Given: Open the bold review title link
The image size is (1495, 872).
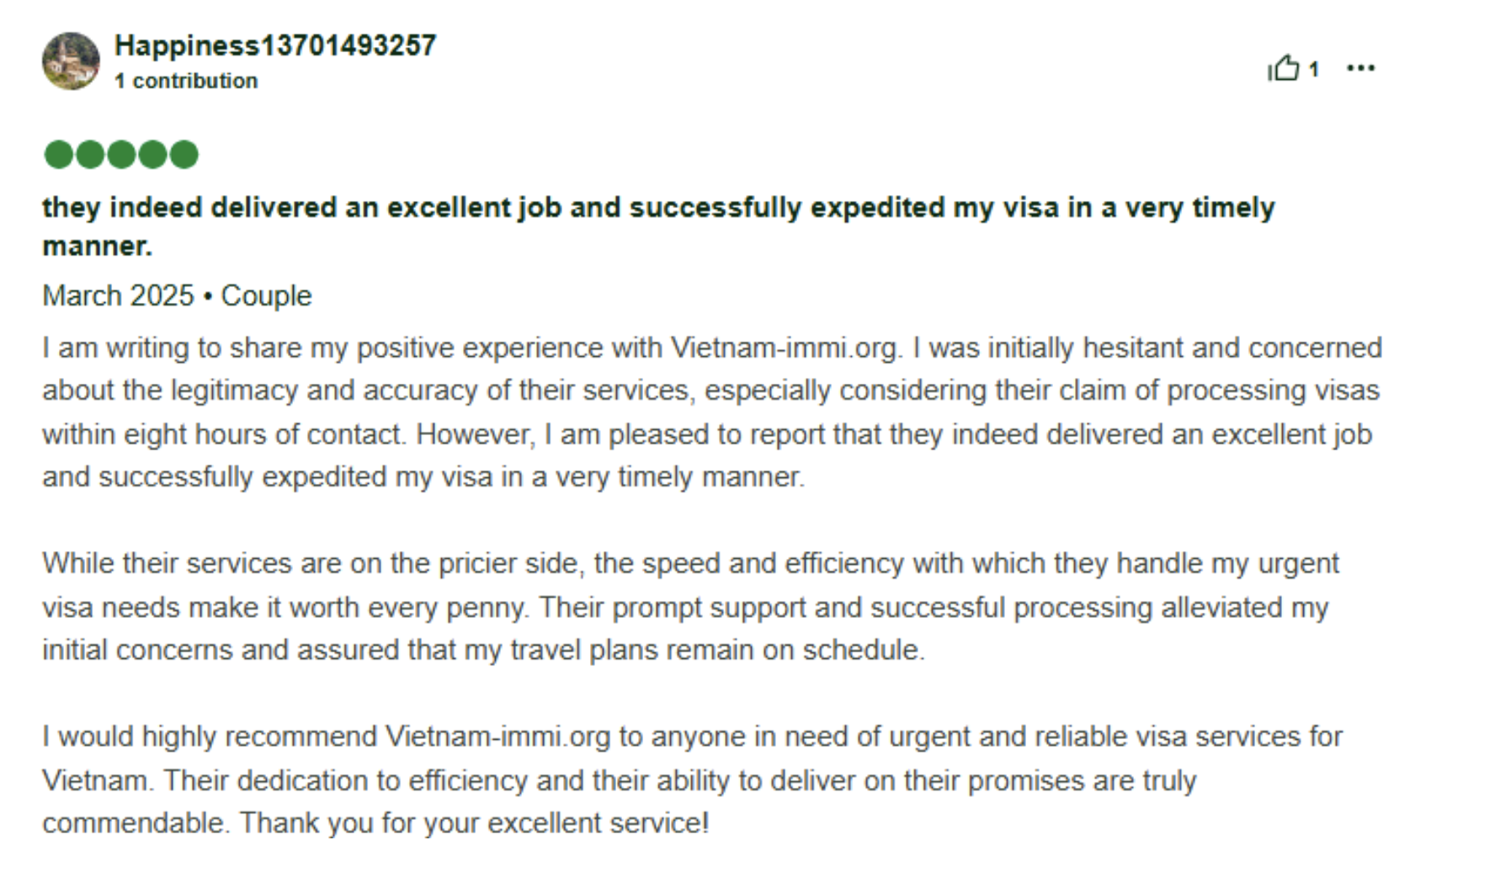Looking at the screenshot, I should click(658, 208).
